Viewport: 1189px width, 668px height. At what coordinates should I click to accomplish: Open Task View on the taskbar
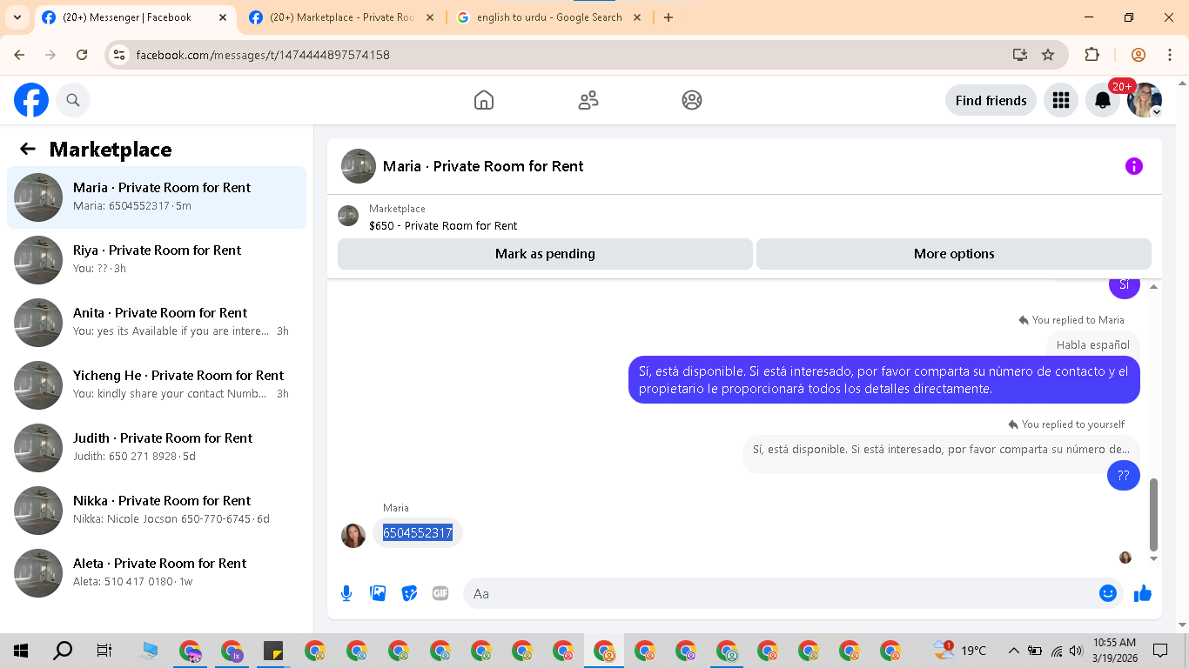(x=104, y=651)
